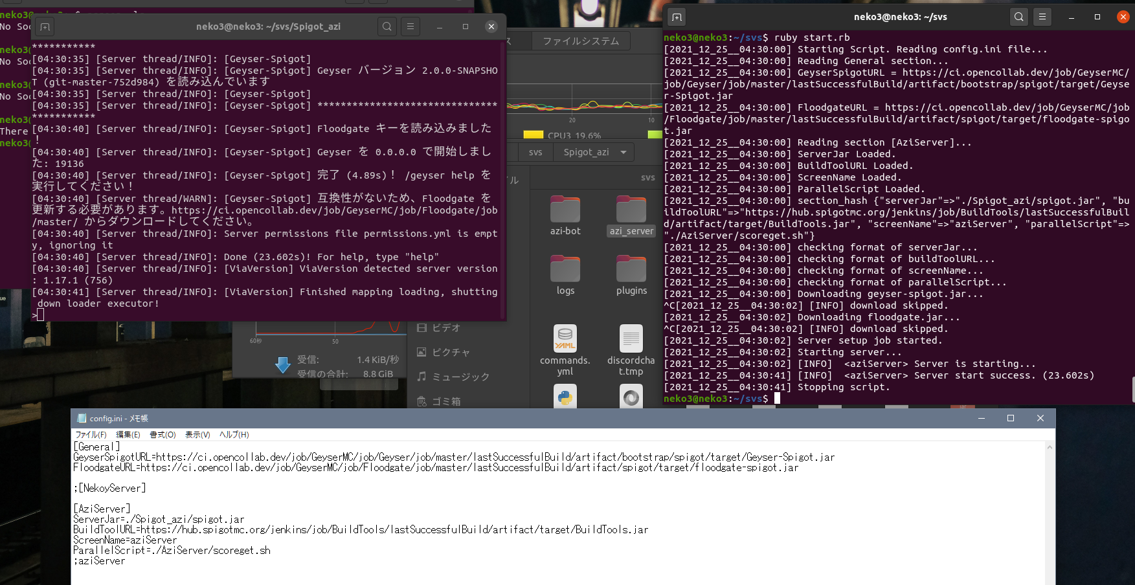Open ピクチャ in file manager sidebar
The width and height of the screenshot is (1135, 585).
(444, 352)
